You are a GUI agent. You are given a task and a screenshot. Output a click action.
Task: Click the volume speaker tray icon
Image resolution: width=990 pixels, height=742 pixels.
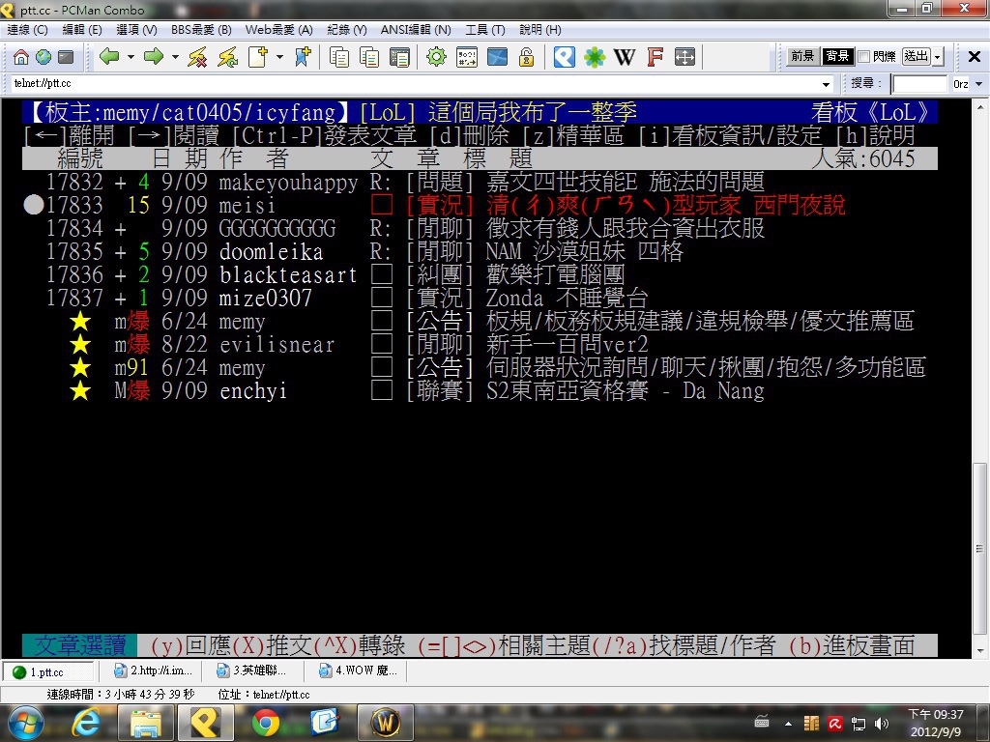882,724
